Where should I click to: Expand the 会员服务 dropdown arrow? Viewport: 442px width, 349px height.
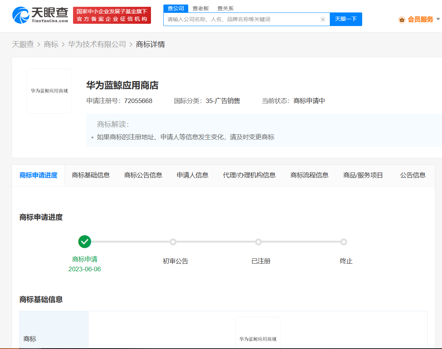(438, 19)
